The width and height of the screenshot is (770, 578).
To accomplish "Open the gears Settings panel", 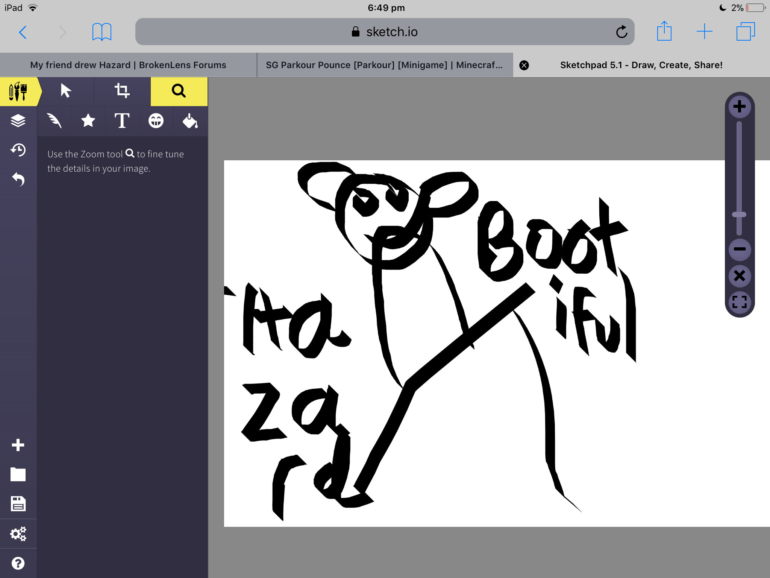I will click(x=18, y=534).
